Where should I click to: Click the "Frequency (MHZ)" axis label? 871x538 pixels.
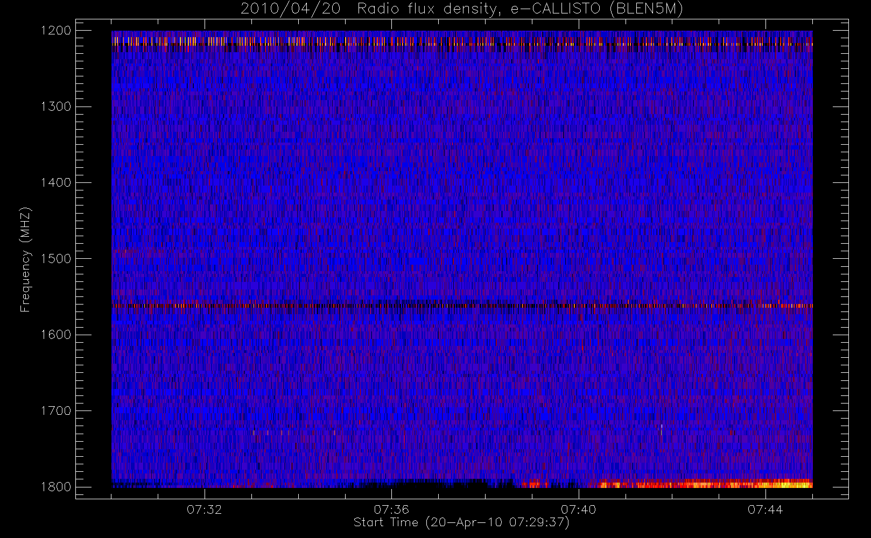[25, 259]
